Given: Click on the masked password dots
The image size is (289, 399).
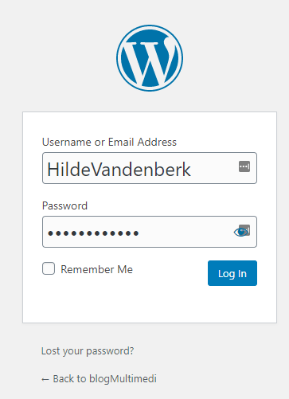Looking at the screenshot, I should coord(93,233).
